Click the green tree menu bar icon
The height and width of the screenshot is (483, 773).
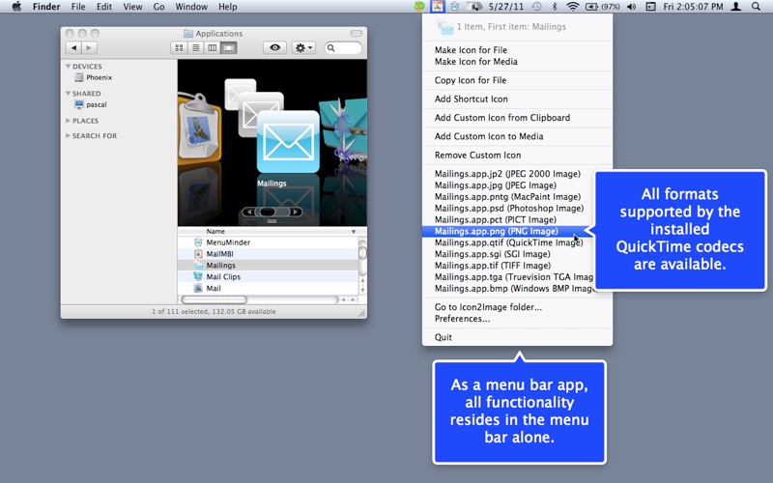point(419,7)
